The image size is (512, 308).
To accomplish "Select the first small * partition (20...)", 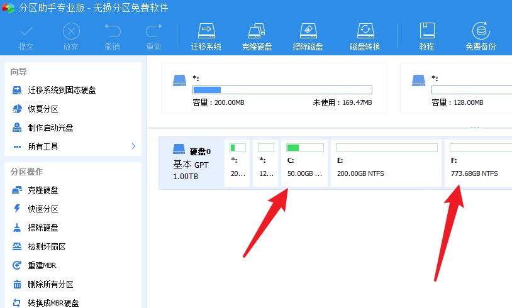I will coord(237,163).
